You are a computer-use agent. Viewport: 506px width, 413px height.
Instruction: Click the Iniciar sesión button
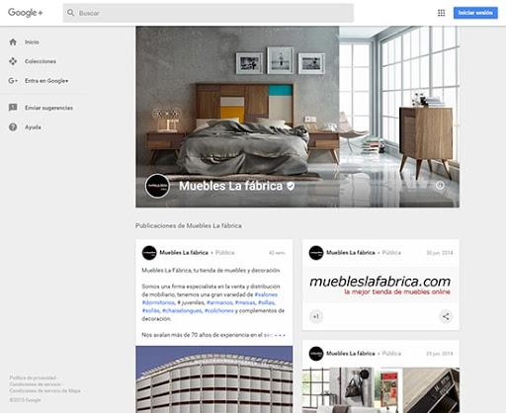(475, 13)
